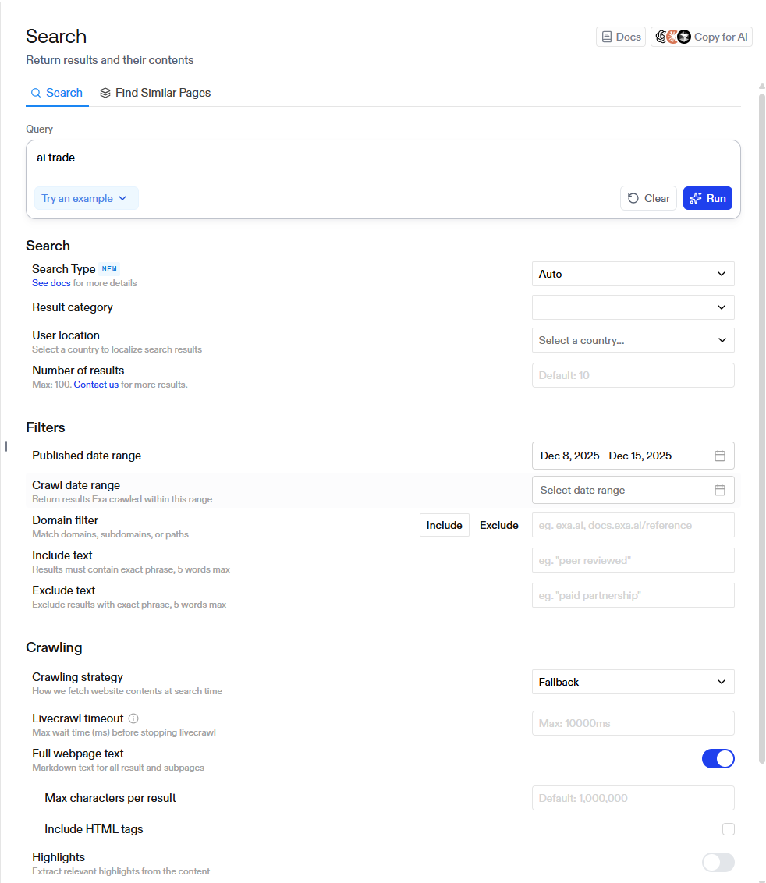
Task: Click the layers icon for Find Similar Pages
Action: click(105, 93)
